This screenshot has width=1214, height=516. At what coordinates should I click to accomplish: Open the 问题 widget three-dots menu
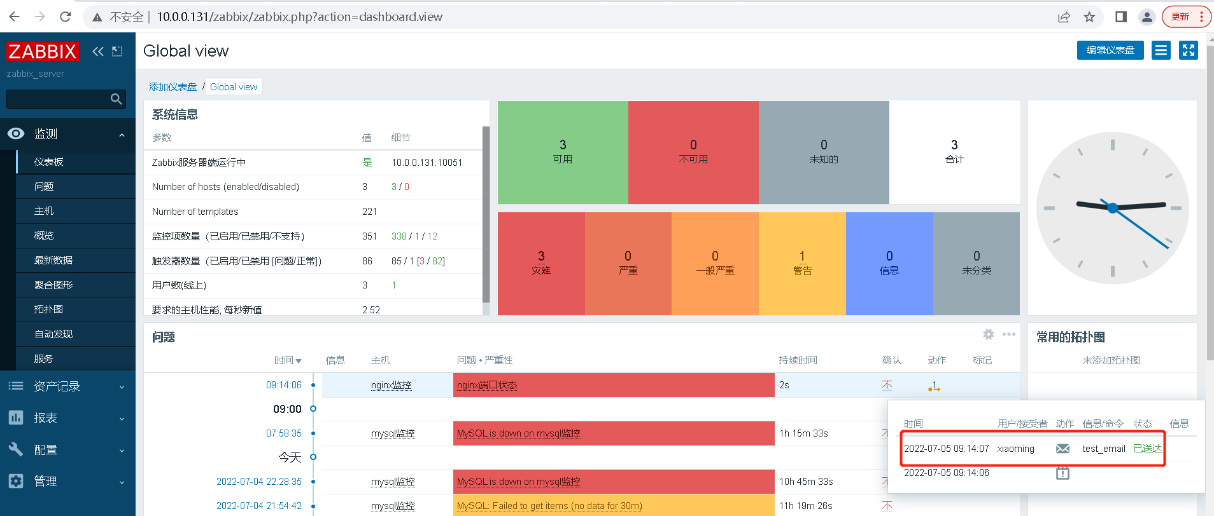coord(1009,334)
